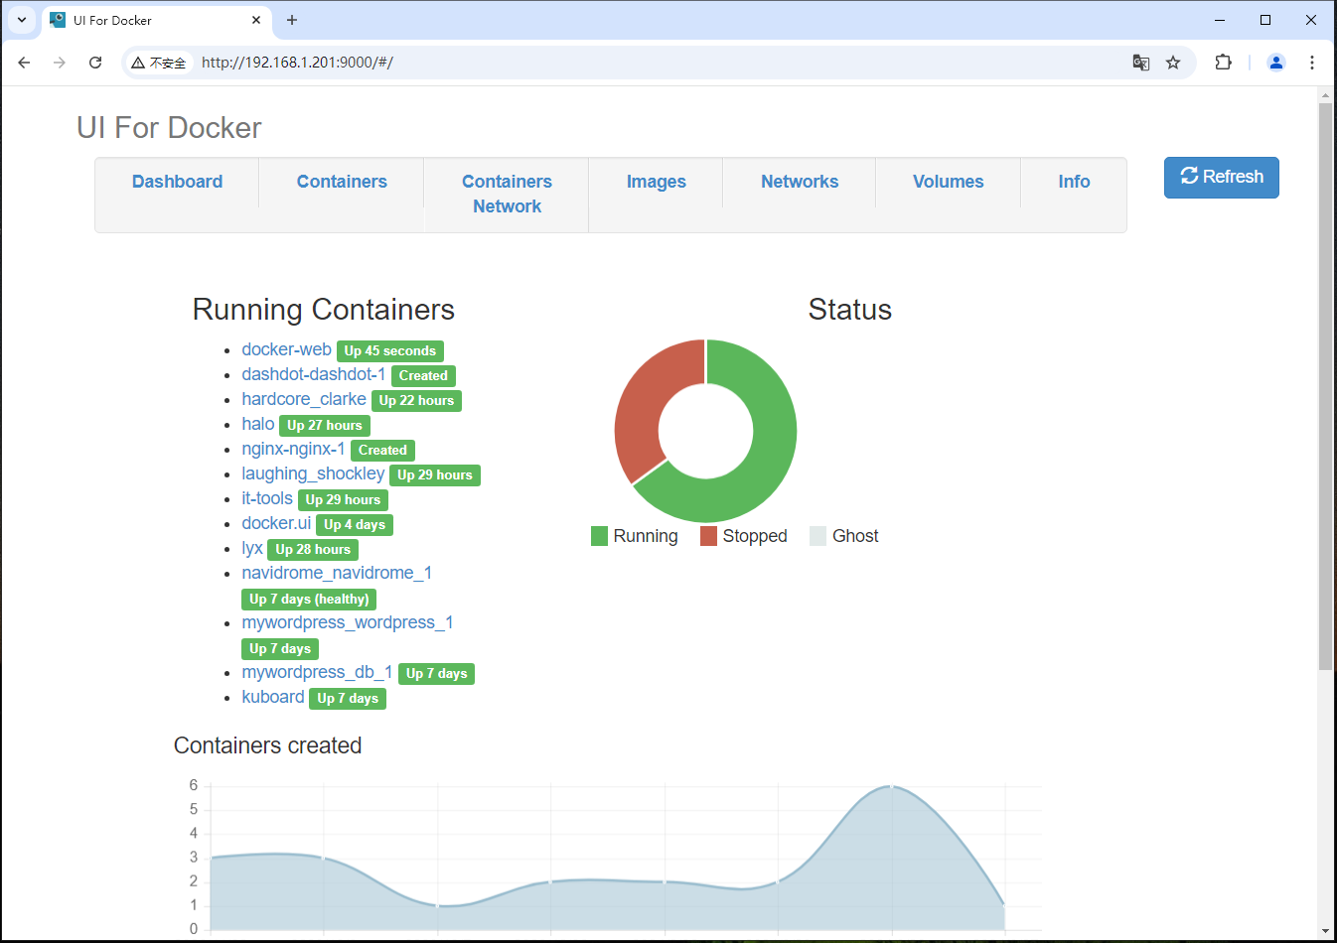This screenshot has height=943, width=1337.
Task: Open the lyx container link
Action: click(252, 548)
